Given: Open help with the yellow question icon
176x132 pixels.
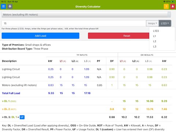Looking at the screenshot, I should tap(166, 6).
